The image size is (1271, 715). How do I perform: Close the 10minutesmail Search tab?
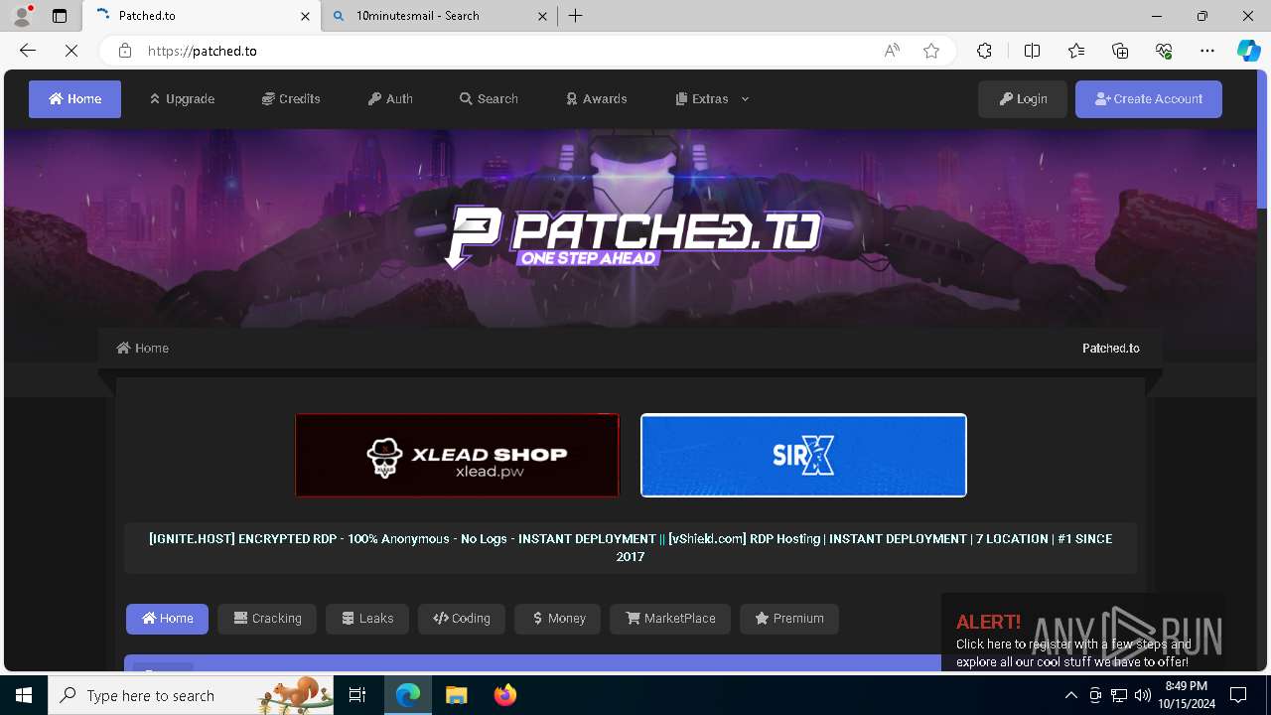543,16
